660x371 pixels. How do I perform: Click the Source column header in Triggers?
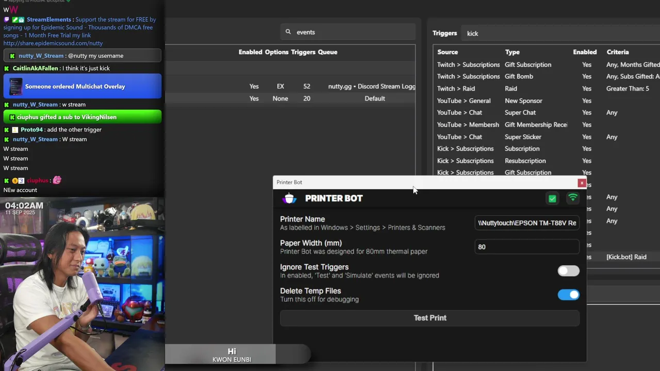click(448, 52)
